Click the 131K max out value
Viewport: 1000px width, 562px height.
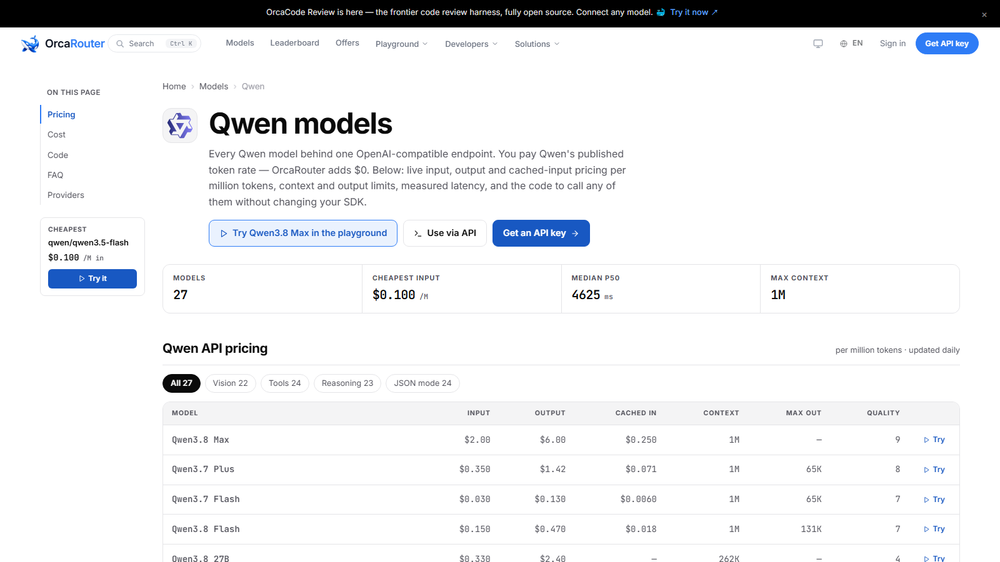tap(811, 530)
